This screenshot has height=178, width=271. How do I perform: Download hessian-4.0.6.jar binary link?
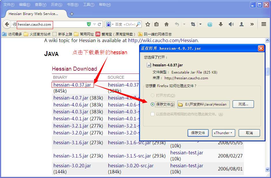click(71, 105)
